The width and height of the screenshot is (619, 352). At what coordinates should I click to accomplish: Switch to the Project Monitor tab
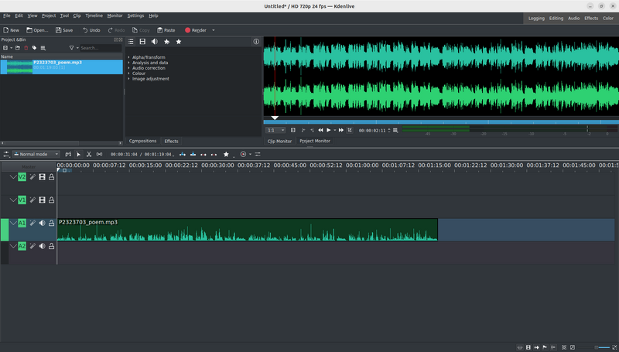pyautogui.click(x=315, y=142)
